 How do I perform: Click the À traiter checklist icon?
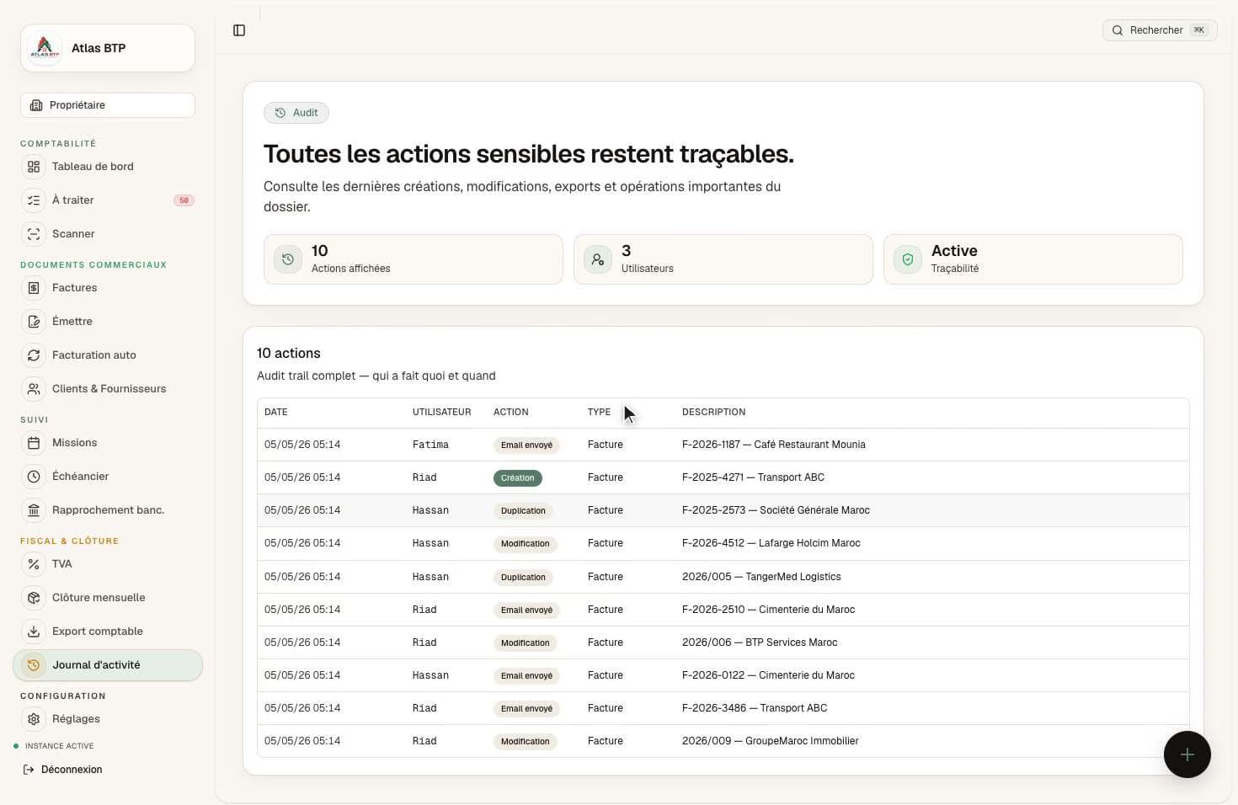click(34, 200)
